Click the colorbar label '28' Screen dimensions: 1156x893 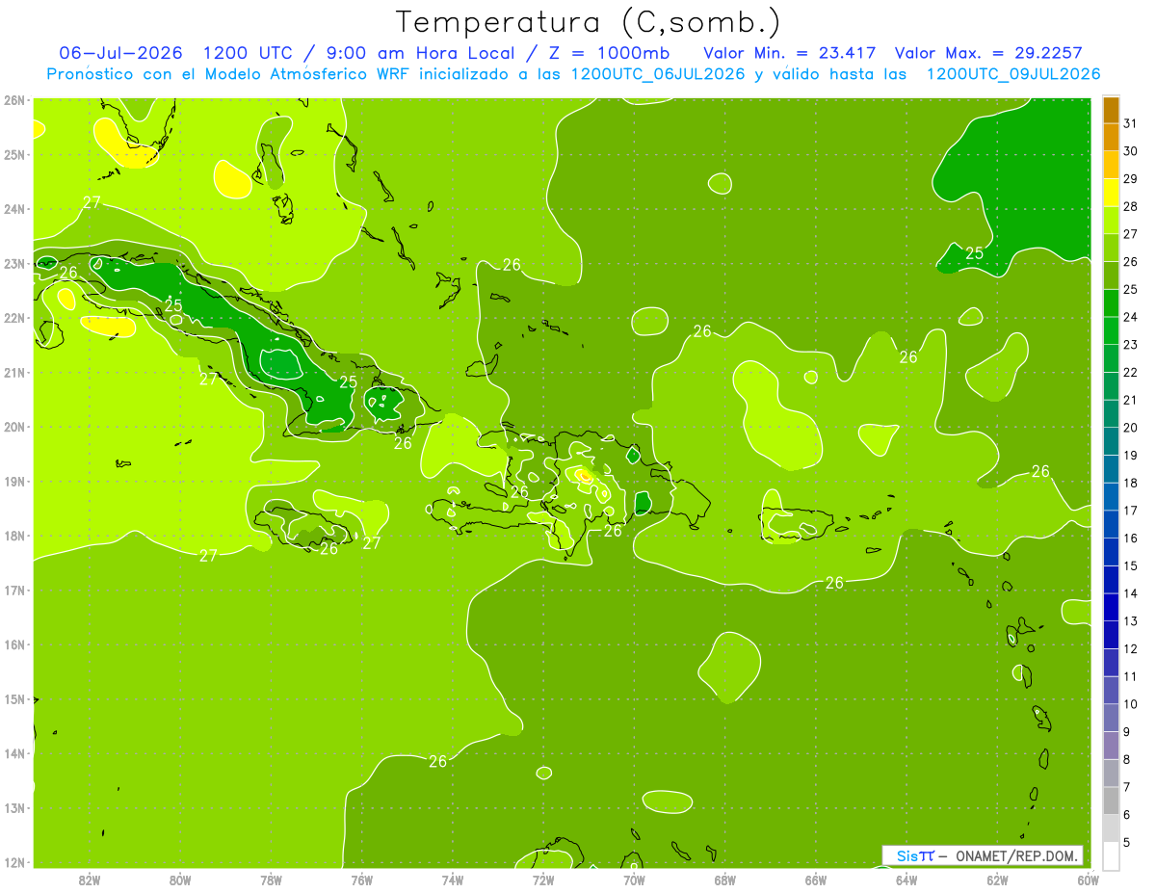(1131, 206)
